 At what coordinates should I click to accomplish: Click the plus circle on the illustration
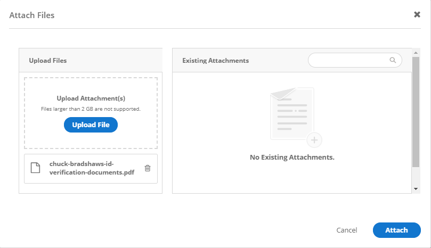pos(314,140)
